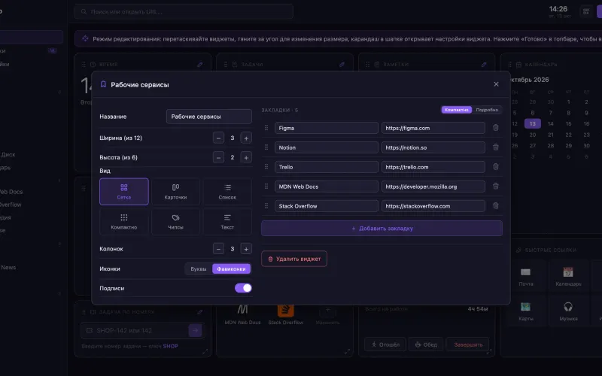
Task: Increase Ширина width with plus button
Action: pos(246,138)
